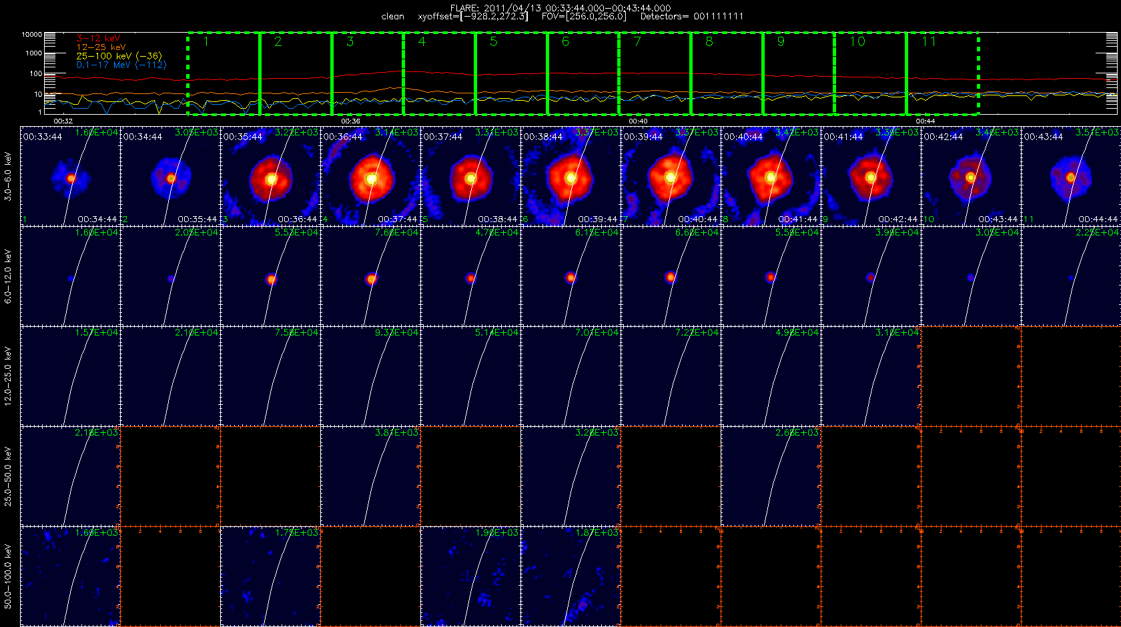Open 50.0-100.0 keV image in column 5
This screenshot has height=627, width=1121.
(x=471, y=577)
